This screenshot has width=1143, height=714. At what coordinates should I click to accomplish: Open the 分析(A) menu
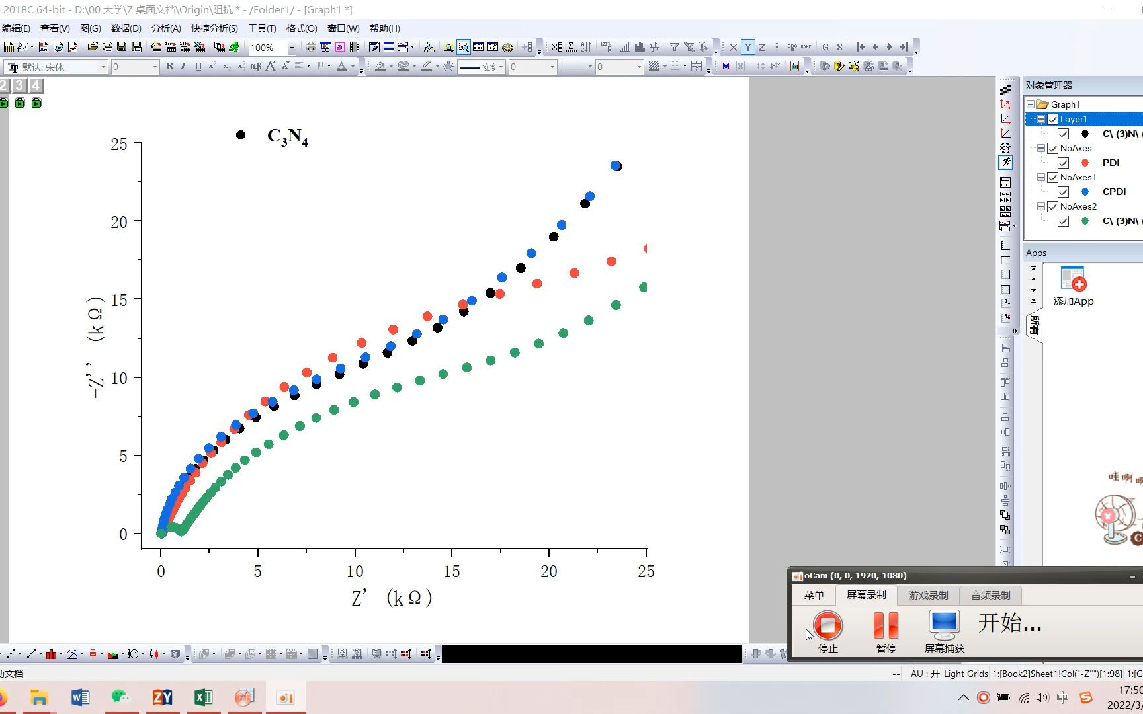tap(166, 28)
